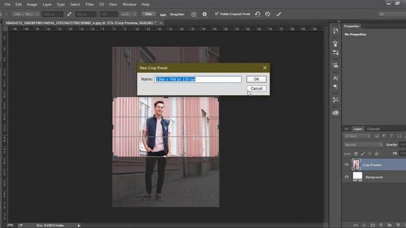Toggle lock image pixels brush icon
The image size is (406, 228).
363,153
